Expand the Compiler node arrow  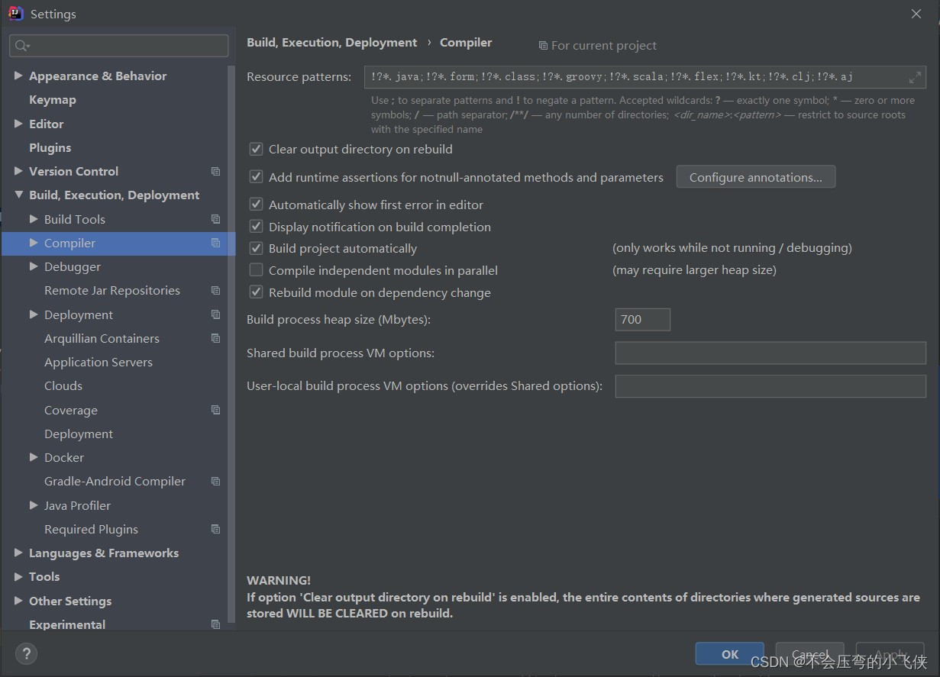coord(34,243)
